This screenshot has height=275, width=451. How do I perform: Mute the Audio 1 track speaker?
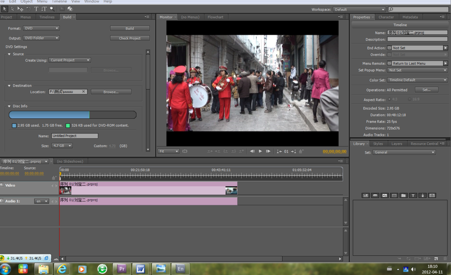(2, 201)
